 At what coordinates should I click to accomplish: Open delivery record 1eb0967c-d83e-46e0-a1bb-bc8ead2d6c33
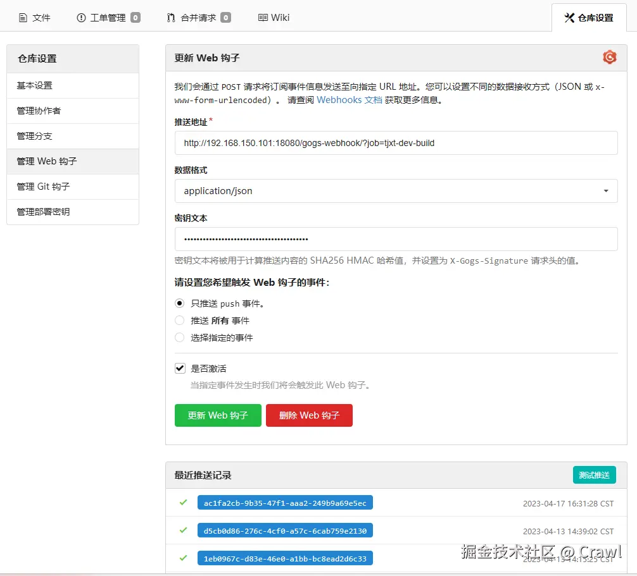click(285, 558)
